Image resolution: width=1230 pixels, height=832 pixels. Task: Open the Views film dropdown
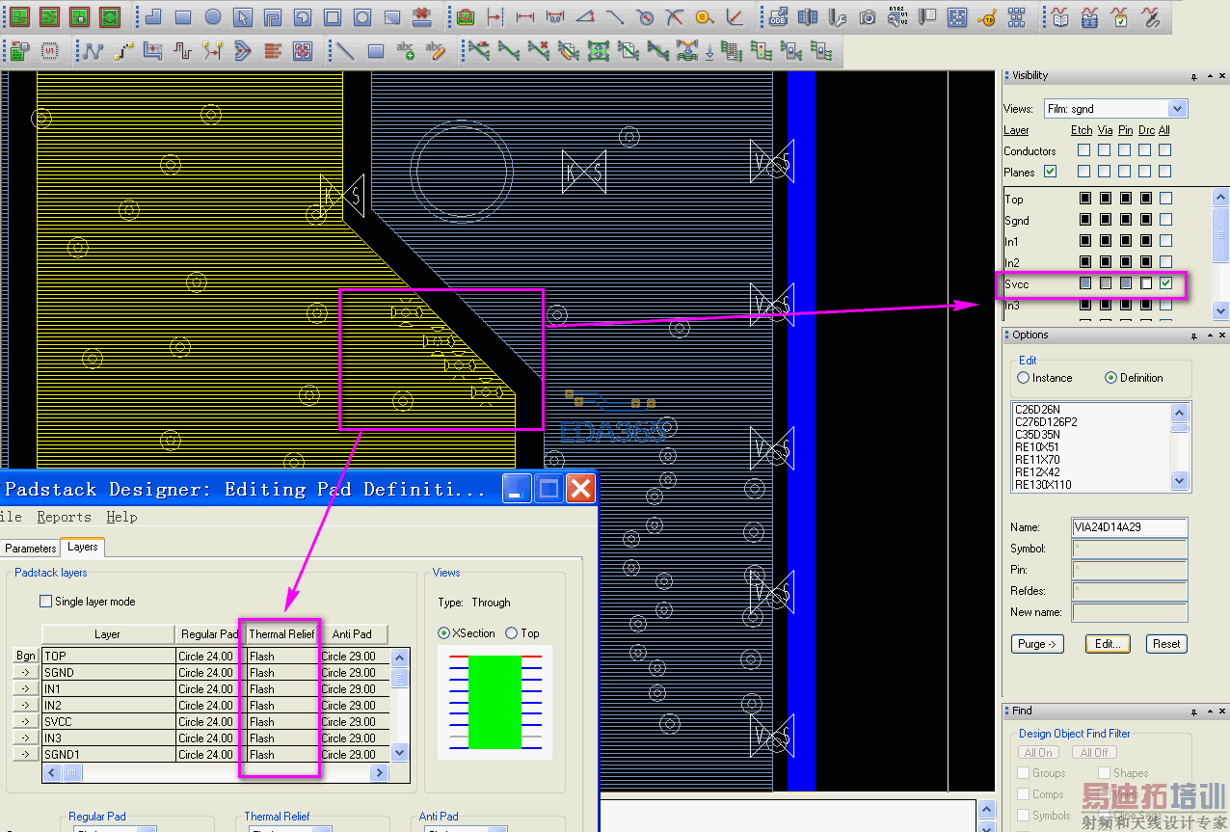point(1177,109)
